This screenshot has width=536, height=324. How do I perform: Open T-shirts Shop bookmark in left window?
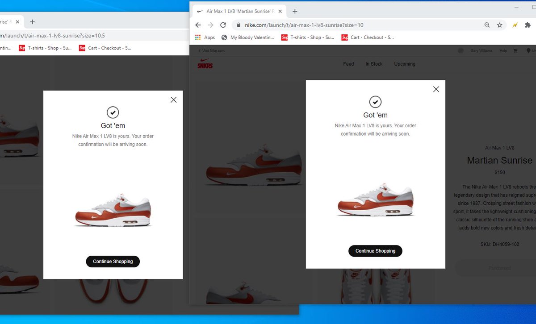45,48
